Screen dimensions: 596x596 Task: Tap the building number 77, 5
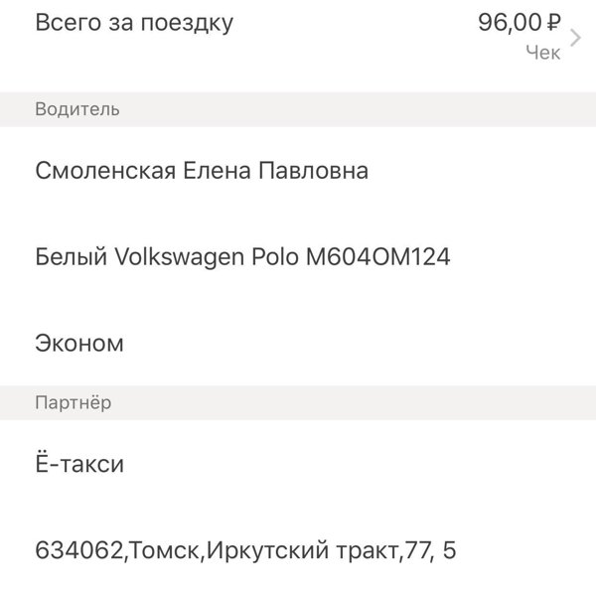(430, 550)
